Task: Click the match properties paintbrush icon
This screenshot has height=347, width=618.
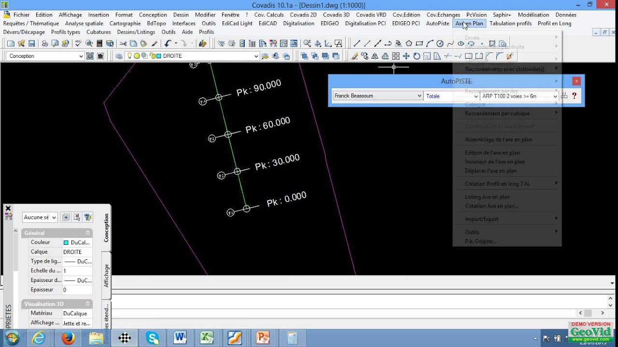Action: tap(154, 43)
